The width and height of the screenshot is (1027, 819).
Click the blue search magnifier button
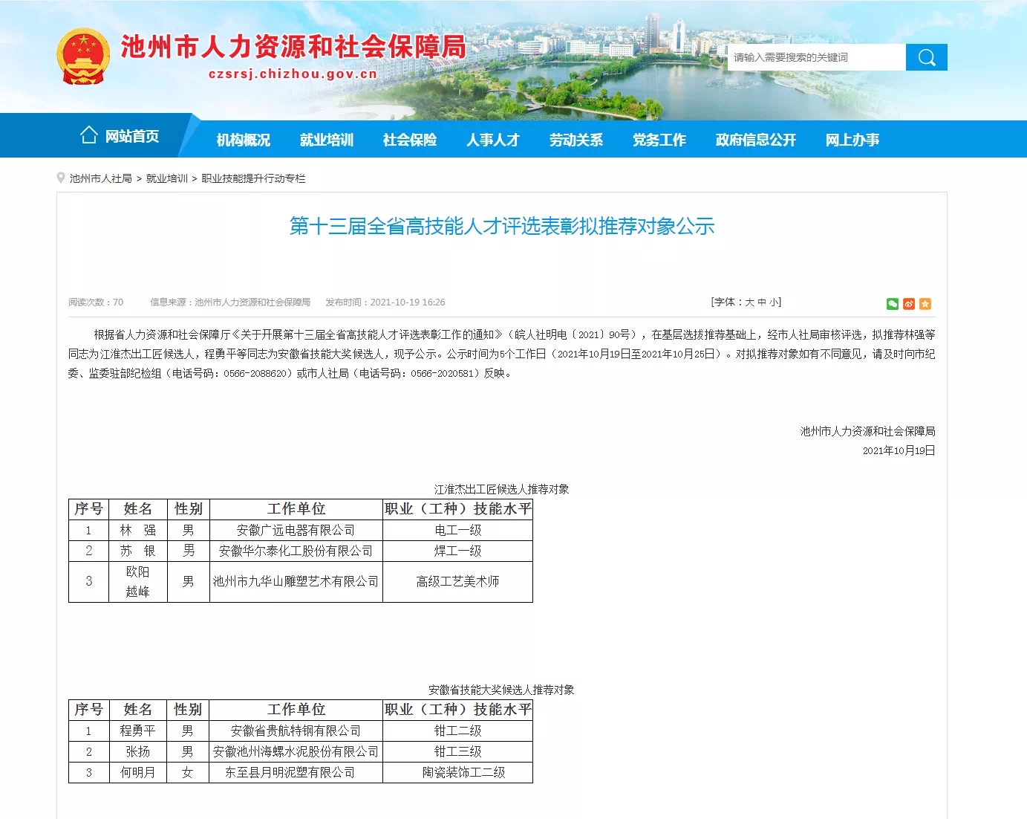coord(926,57)
